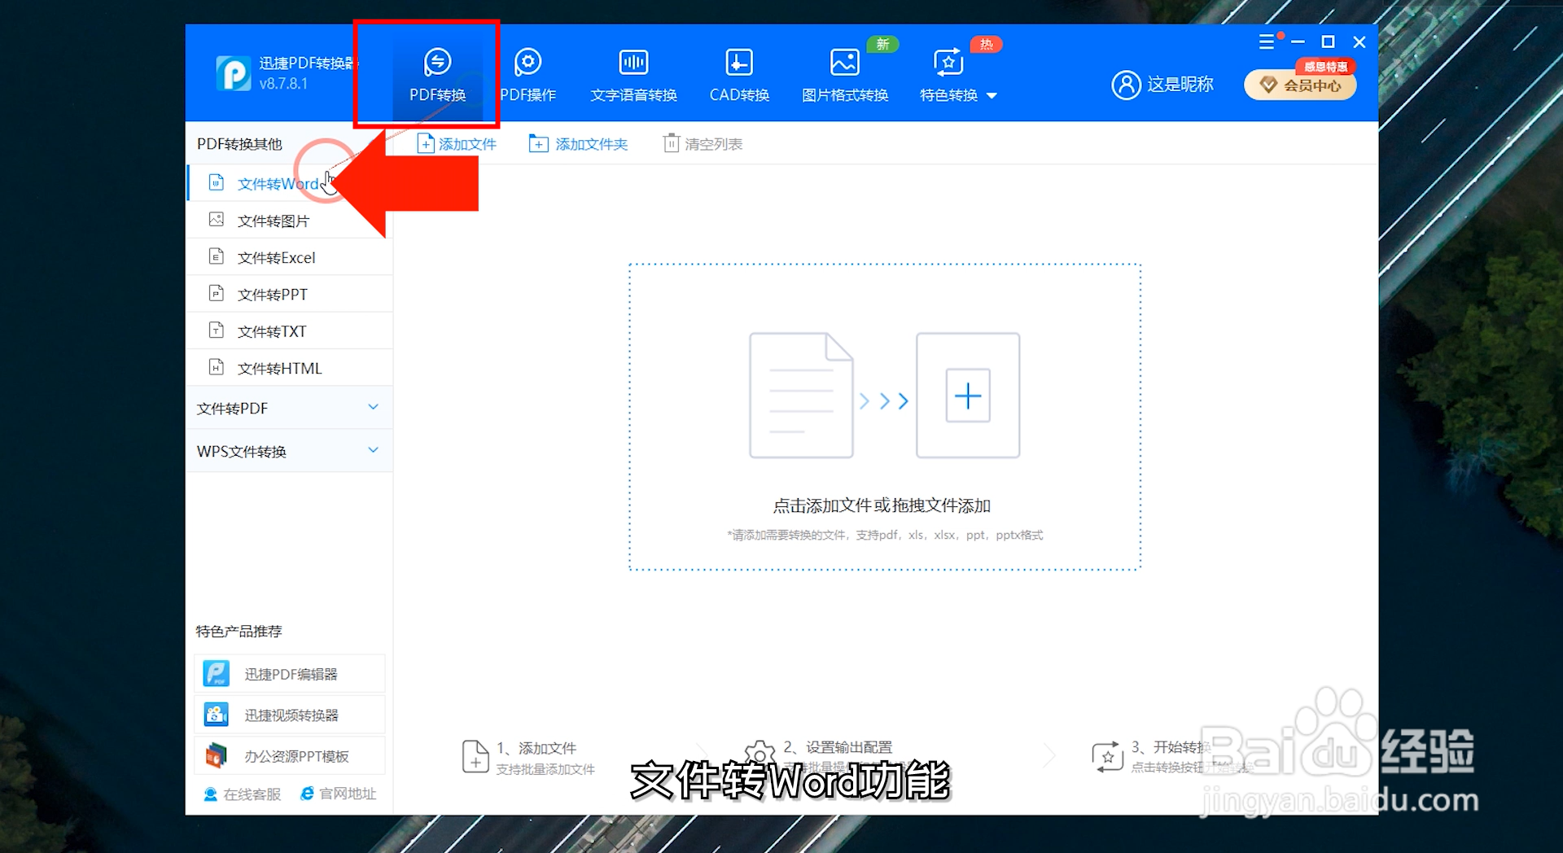Click the 会员中心 button
This screenshot has height=853, width=1563.
[1299, 85]
